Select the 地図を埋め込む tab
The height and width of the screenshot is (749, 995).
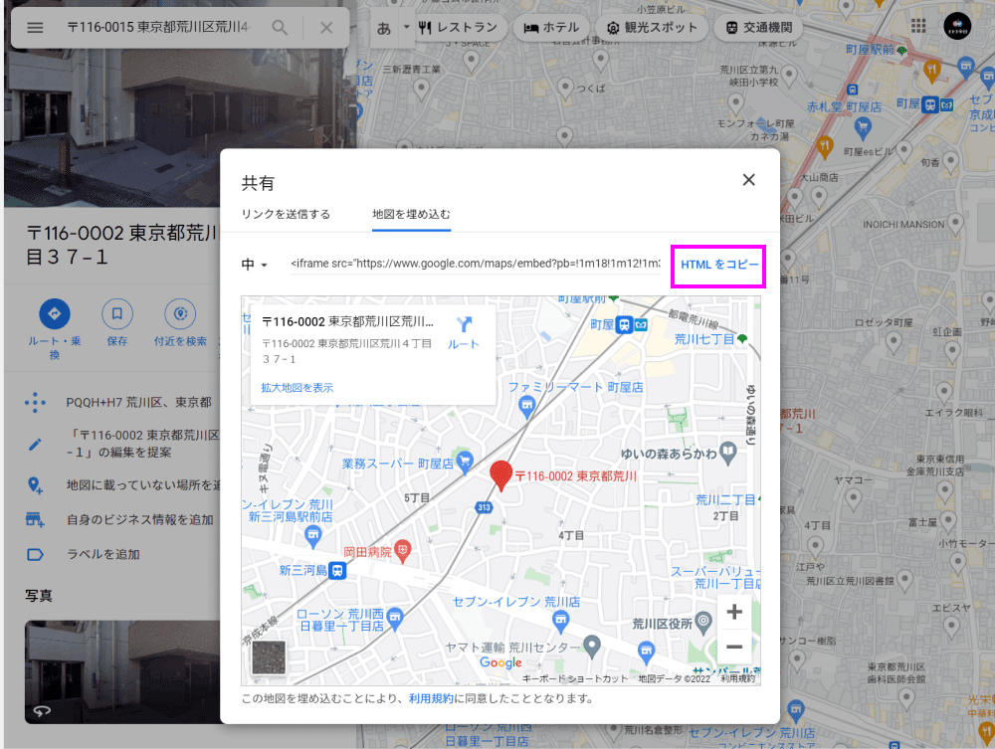pyautogui.click(x=411, y=215)
